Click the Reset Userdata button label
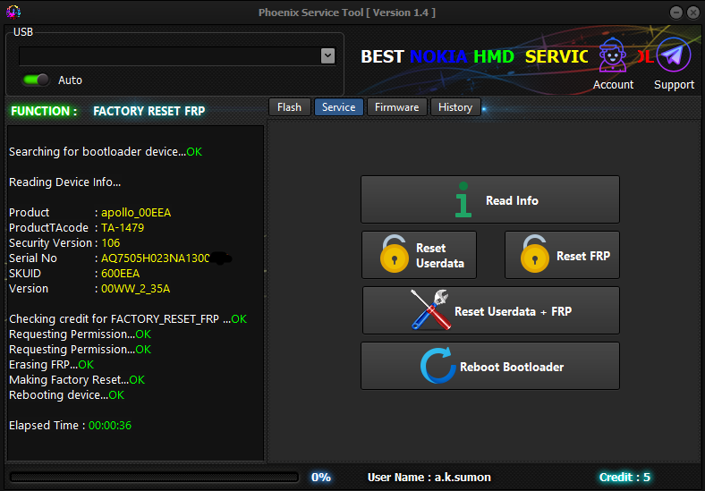The height and width of the screenshot is (491, 705). 439,256
